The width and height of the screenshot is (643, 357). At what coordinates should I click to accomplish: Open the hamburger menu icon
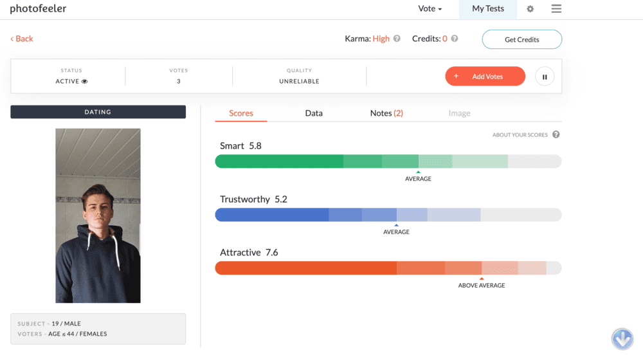pyautogui.click(x=556, y=9)
